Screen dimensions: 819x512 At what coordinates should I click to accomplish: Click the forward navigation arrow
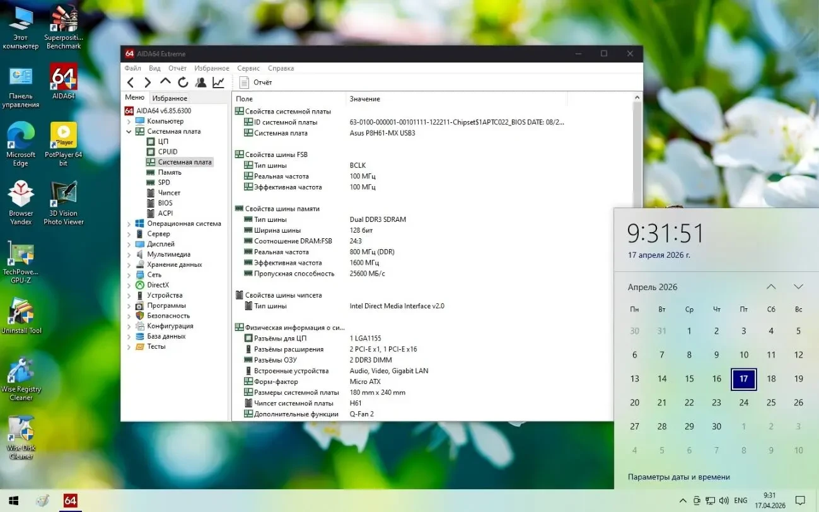(147, 82)
